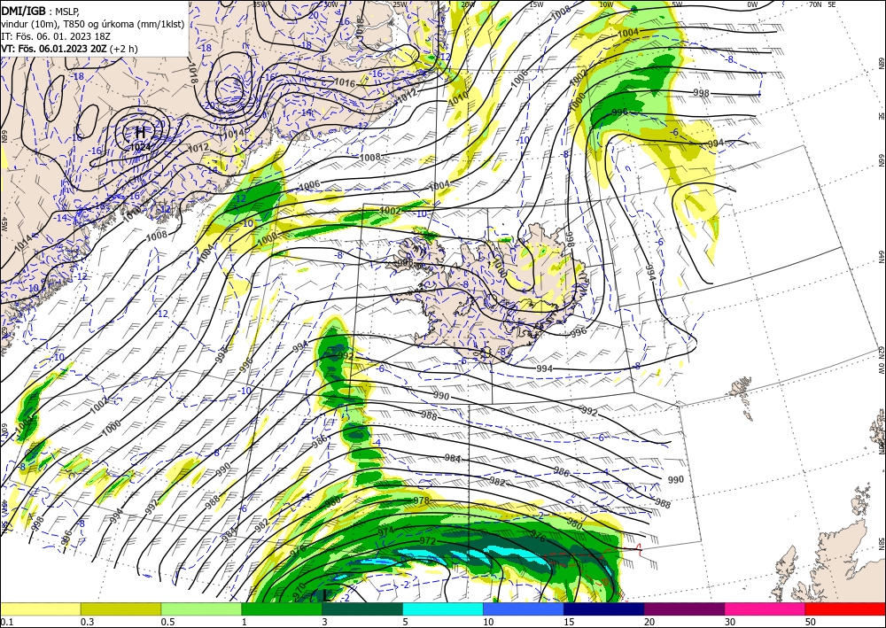This screenshot has height=628, width=886.
Task: Choose the purple 20–30 mm legend swatch
Action: (684, 609)
